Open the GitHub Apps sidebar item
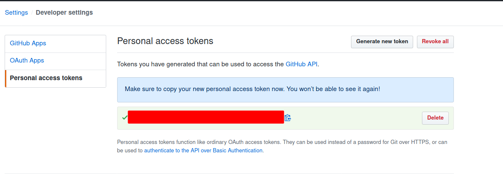 click(28, 43)
